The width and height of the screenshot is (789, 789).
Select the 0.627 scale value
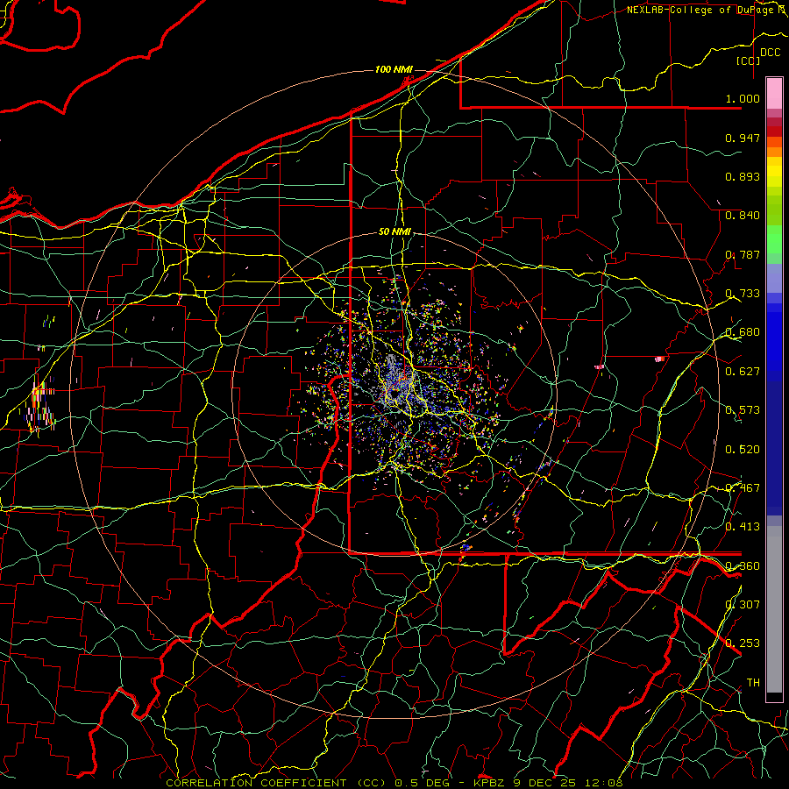[743, 372]
